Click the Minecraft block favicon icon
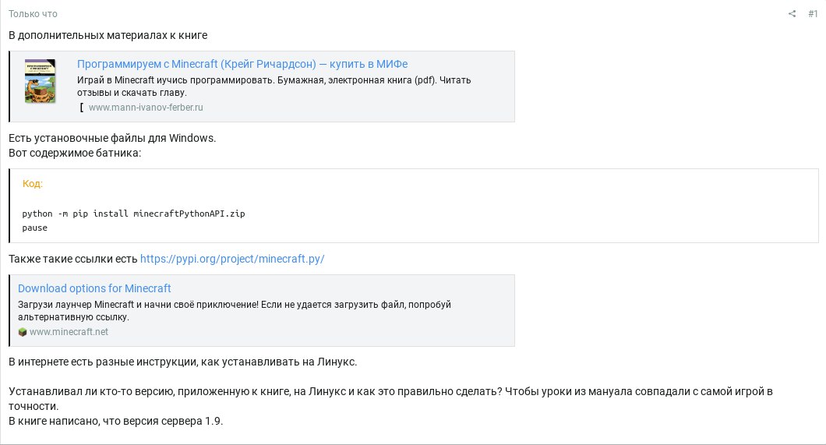Image resolution: width=826 pixels, height=445 pixels. [x=22, y=332]
